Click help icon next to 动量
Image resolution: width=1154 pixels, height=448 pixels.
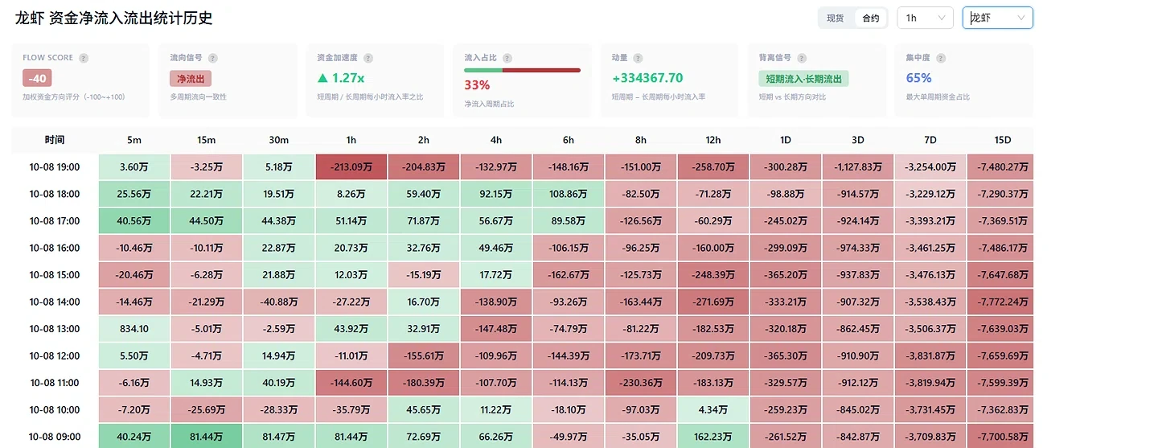pyautogui.click(x=638, y=58)
